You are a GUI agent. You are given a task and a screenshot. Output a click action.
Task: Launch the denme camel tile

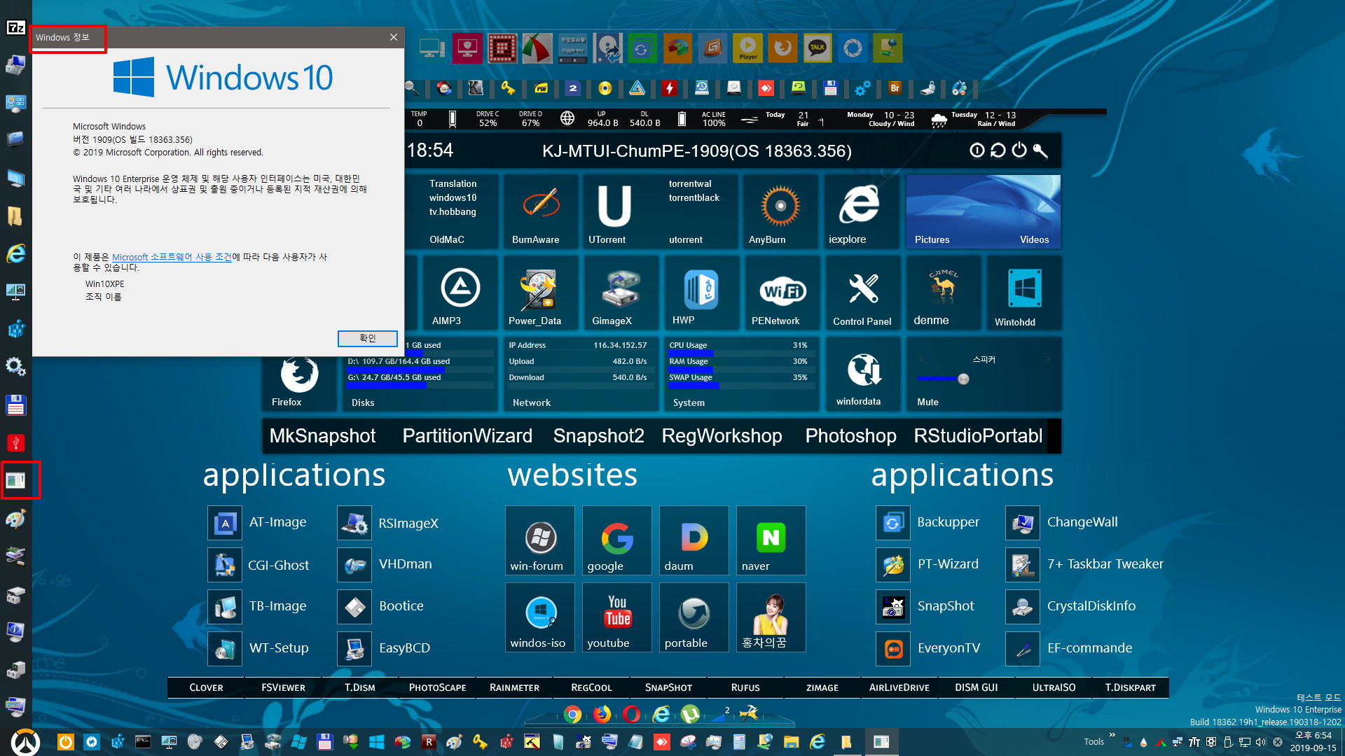[x=943, y=293]
